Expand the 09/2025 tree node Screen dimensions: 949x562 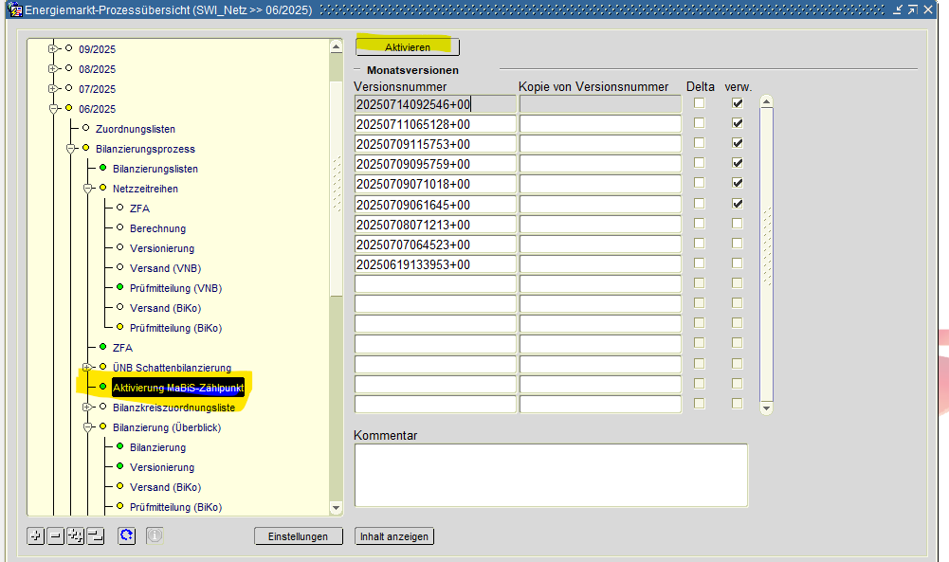pyautogui.click(x=53, y=48)
